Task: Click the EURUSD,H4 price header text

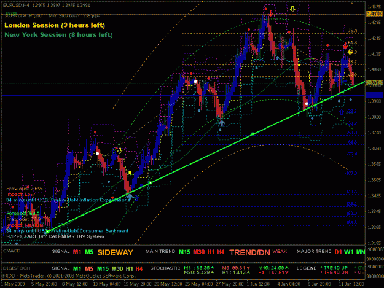Action: 46,5
